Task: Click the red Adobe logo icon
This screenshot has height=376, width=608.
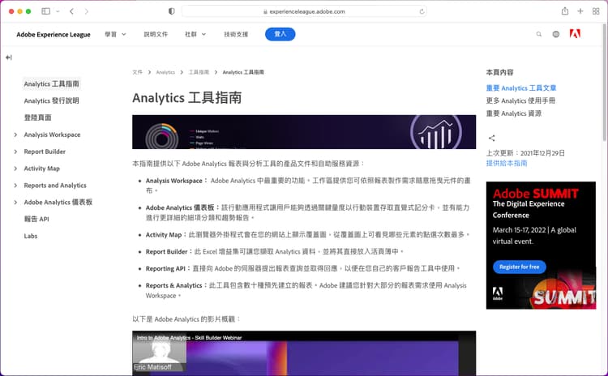Action: tap(575, 34)
